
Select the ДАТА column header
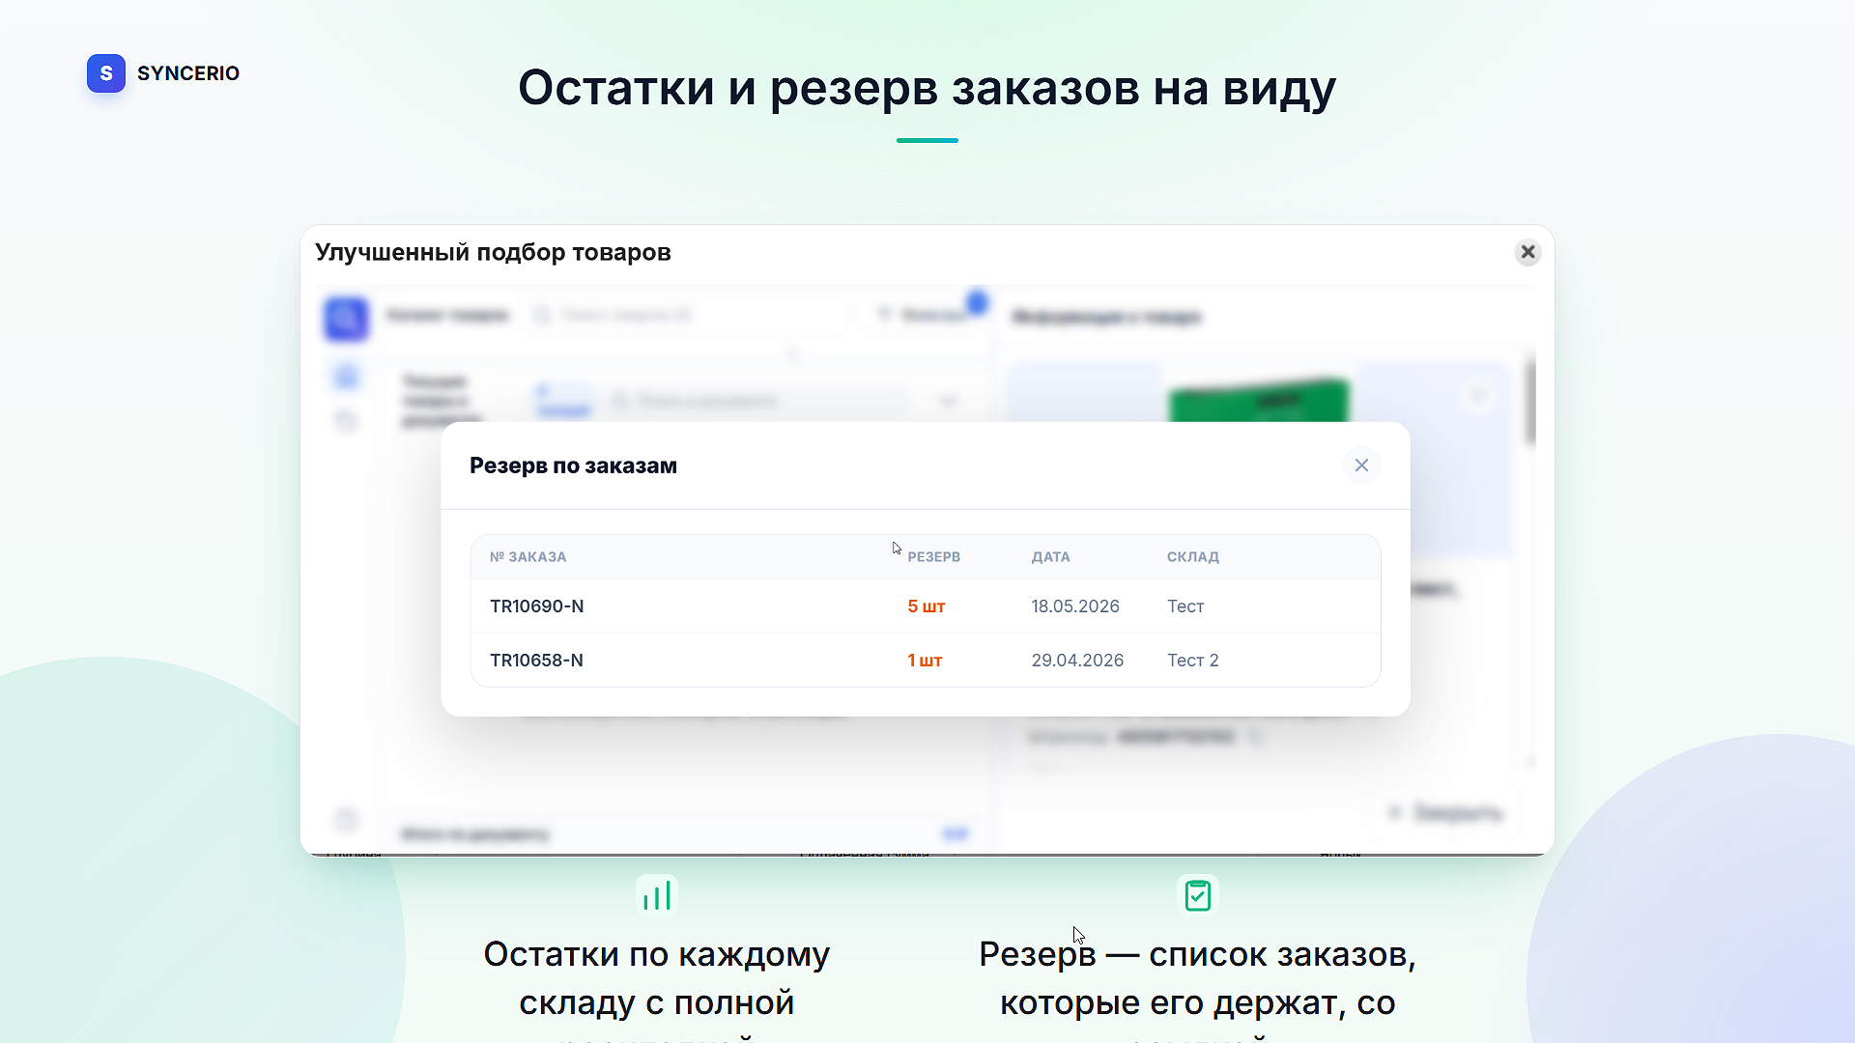click(x=1050, y=557)
